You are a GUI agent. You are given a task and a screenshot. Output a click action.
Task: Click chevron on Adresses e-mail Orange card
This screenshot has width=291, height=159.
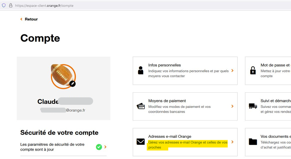pos(232,142)
